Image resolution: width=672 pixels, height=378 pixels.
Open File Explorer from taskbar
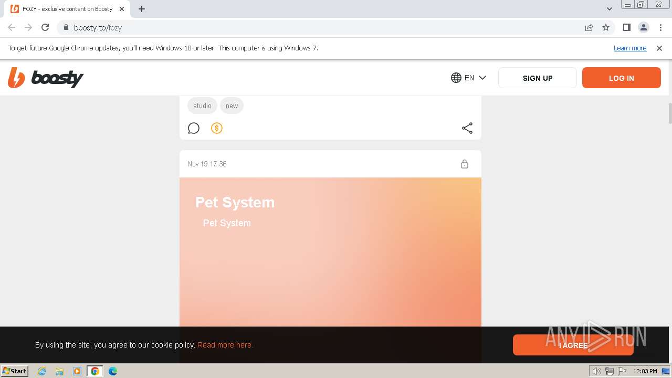tap(59, 371)
